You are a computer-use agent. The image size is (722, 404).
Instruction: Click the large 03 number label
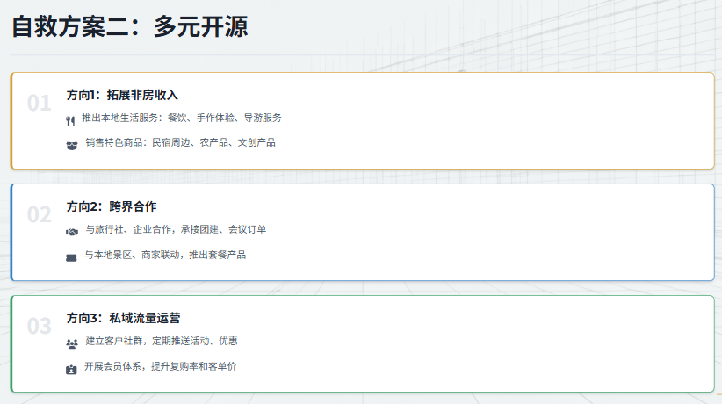pos(39,327)
